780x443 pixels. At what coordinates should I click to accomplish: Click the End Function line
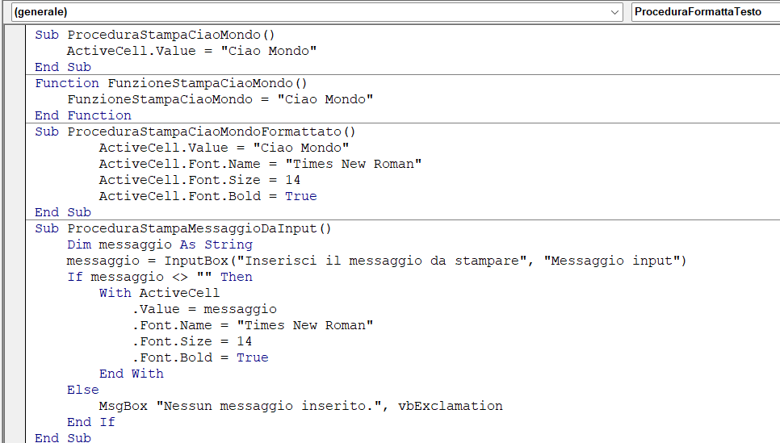(83, 115)
